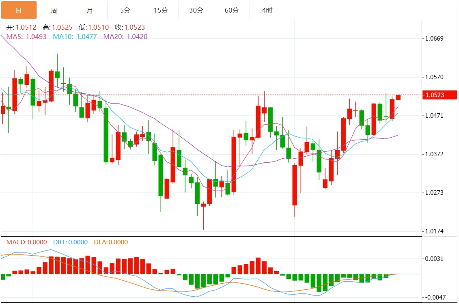Click the MA10 indicator label
459x304 pixels.
(75, 37)
